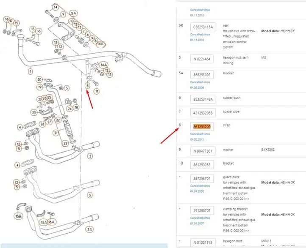This screenshot has height=248, width=306.
Task: Click part number 868253093 bracket box
Action: click(202, 75)
